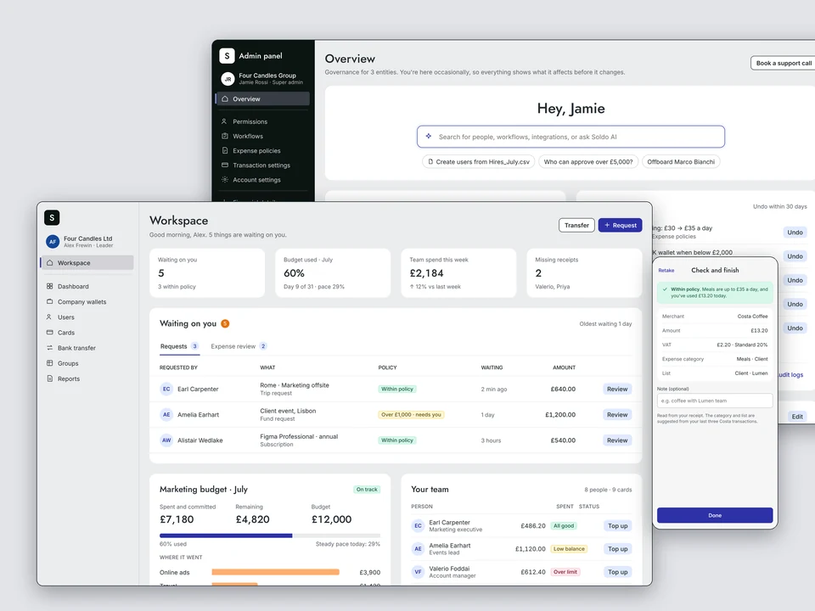Click the Bank transfer arrows icon
The height and width of the screenshot is (611, 815).
50,348
